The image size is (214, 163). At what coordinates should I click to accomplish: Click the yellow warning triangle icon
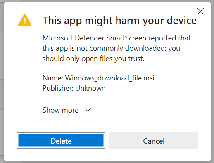tap(25, 20)
